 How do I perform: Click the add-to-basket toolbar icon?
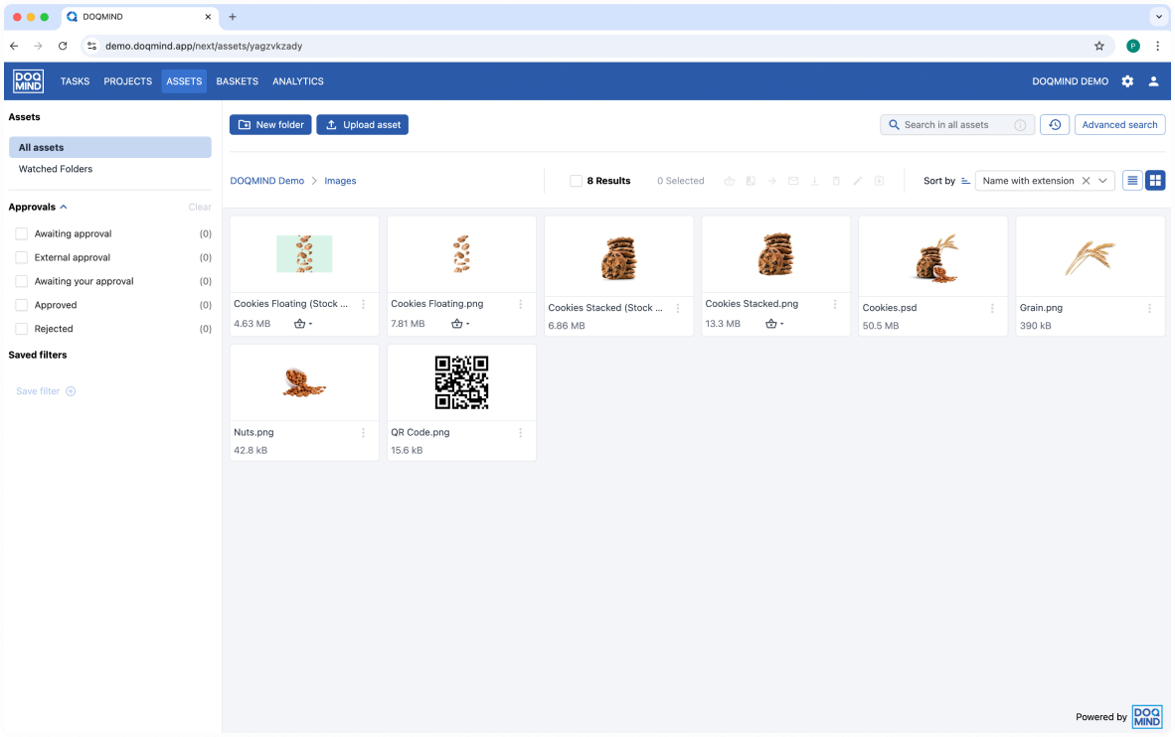tap(729, 181)
